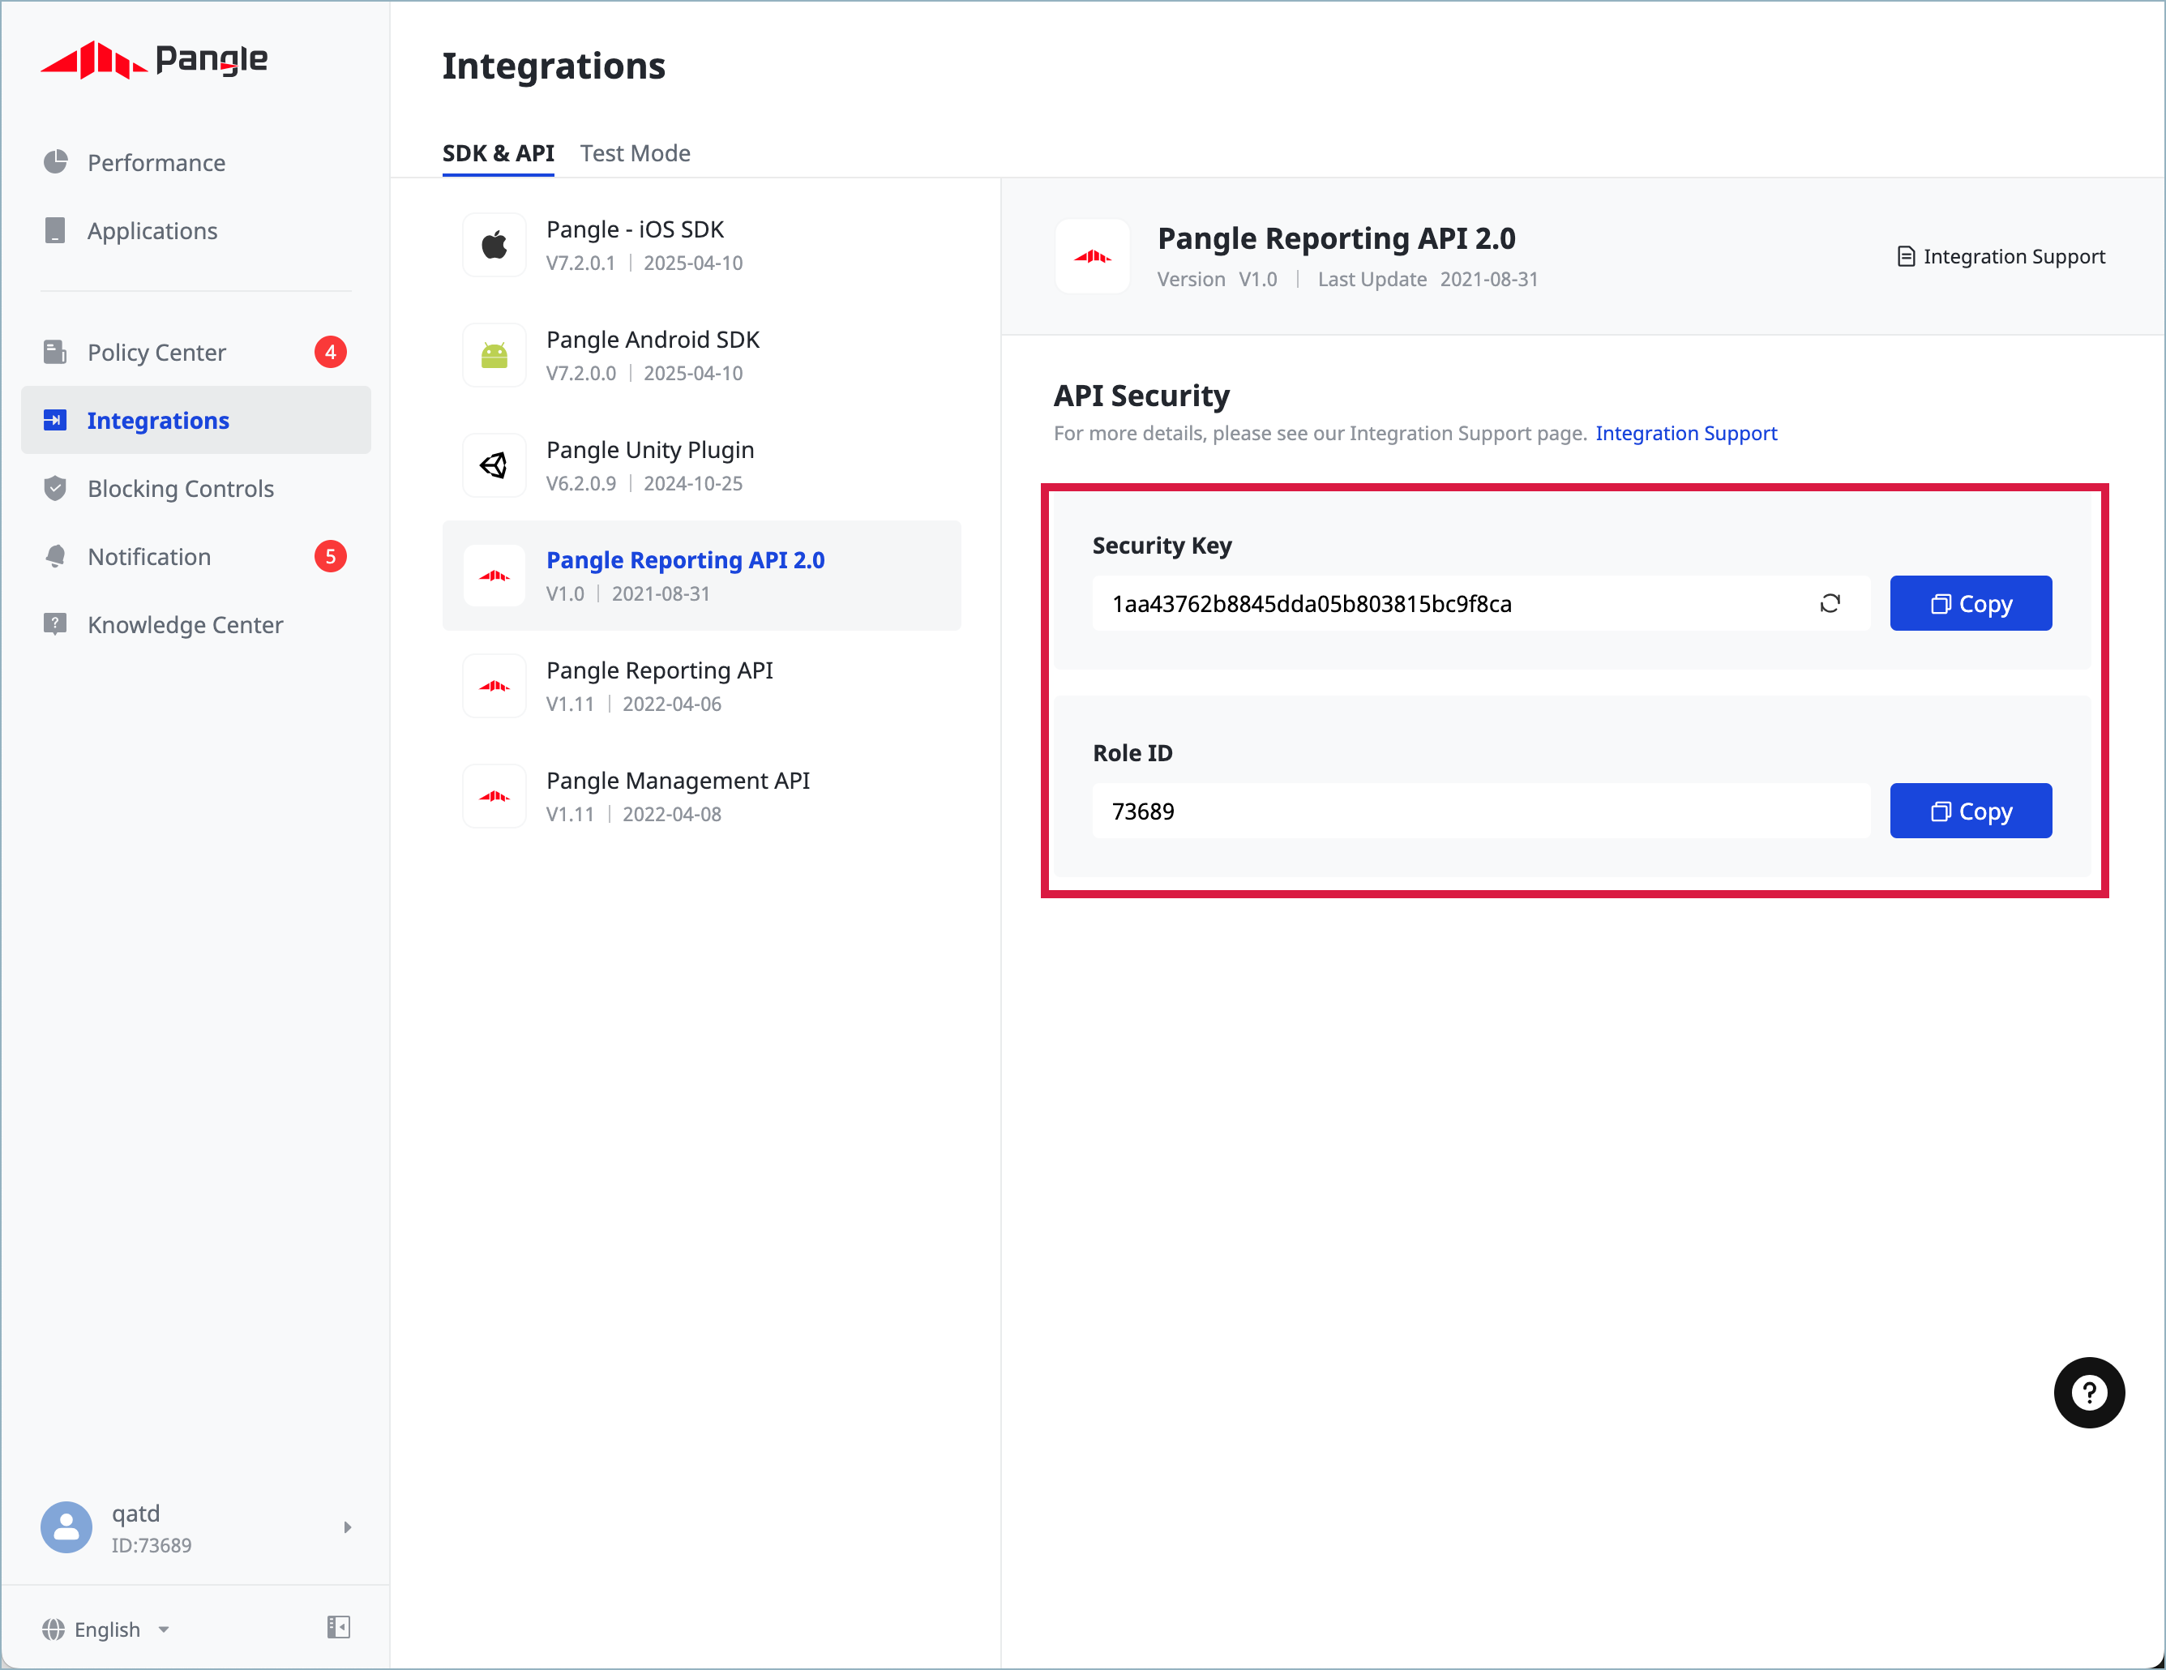Select Pangle Management API
Viewport: 2166px width, 1670px height.
point(701,795)
